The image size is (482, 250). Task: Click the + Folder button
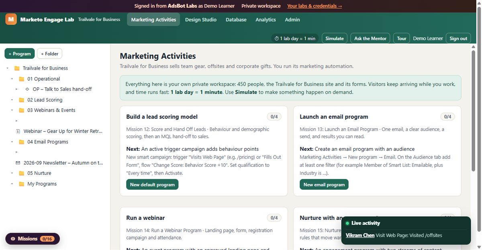coord(49,54)
